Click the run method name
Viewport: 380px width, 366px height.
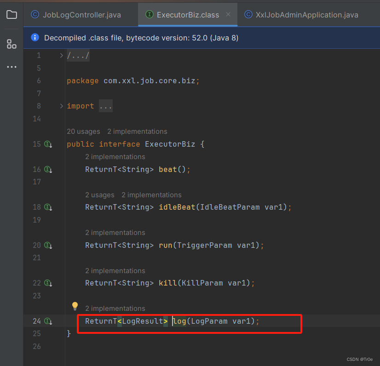[166, 246]
